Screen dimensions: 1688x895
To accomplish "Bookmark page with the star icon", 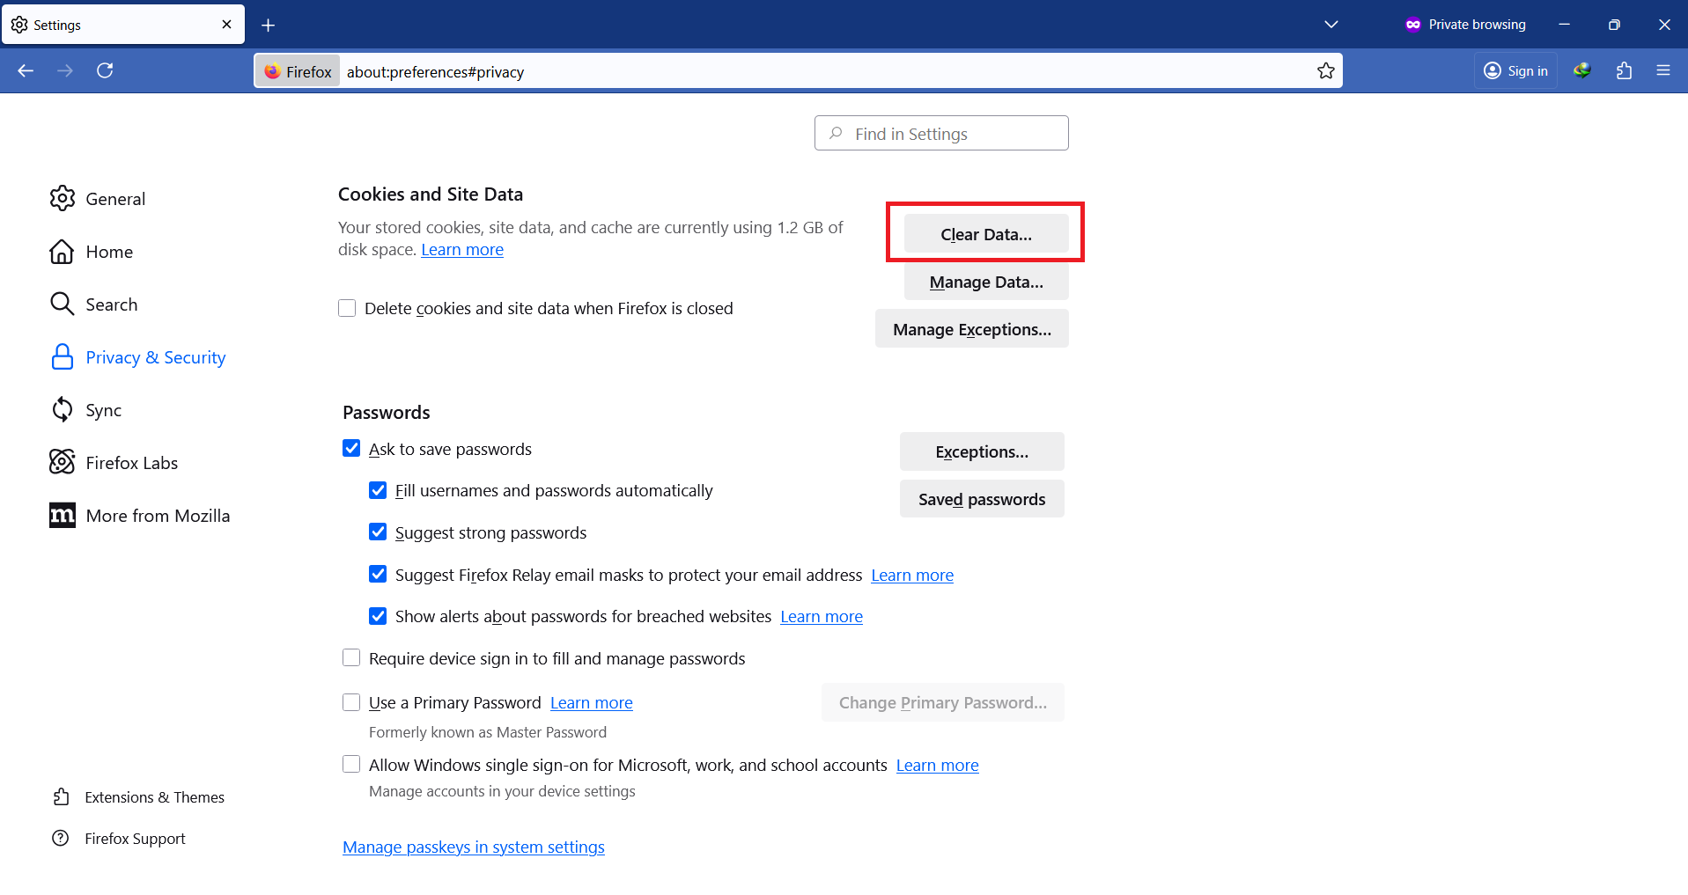I will [1325, 71].
